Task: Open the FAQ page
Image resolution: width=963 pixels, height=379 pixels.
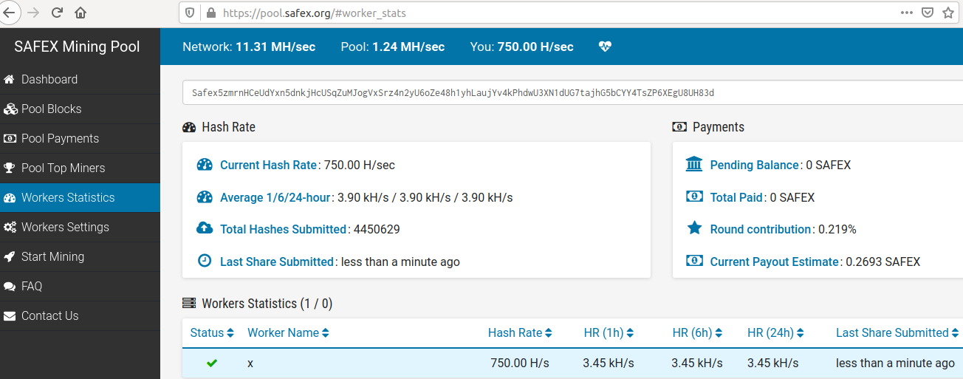Action: click(x=80, y=286)
